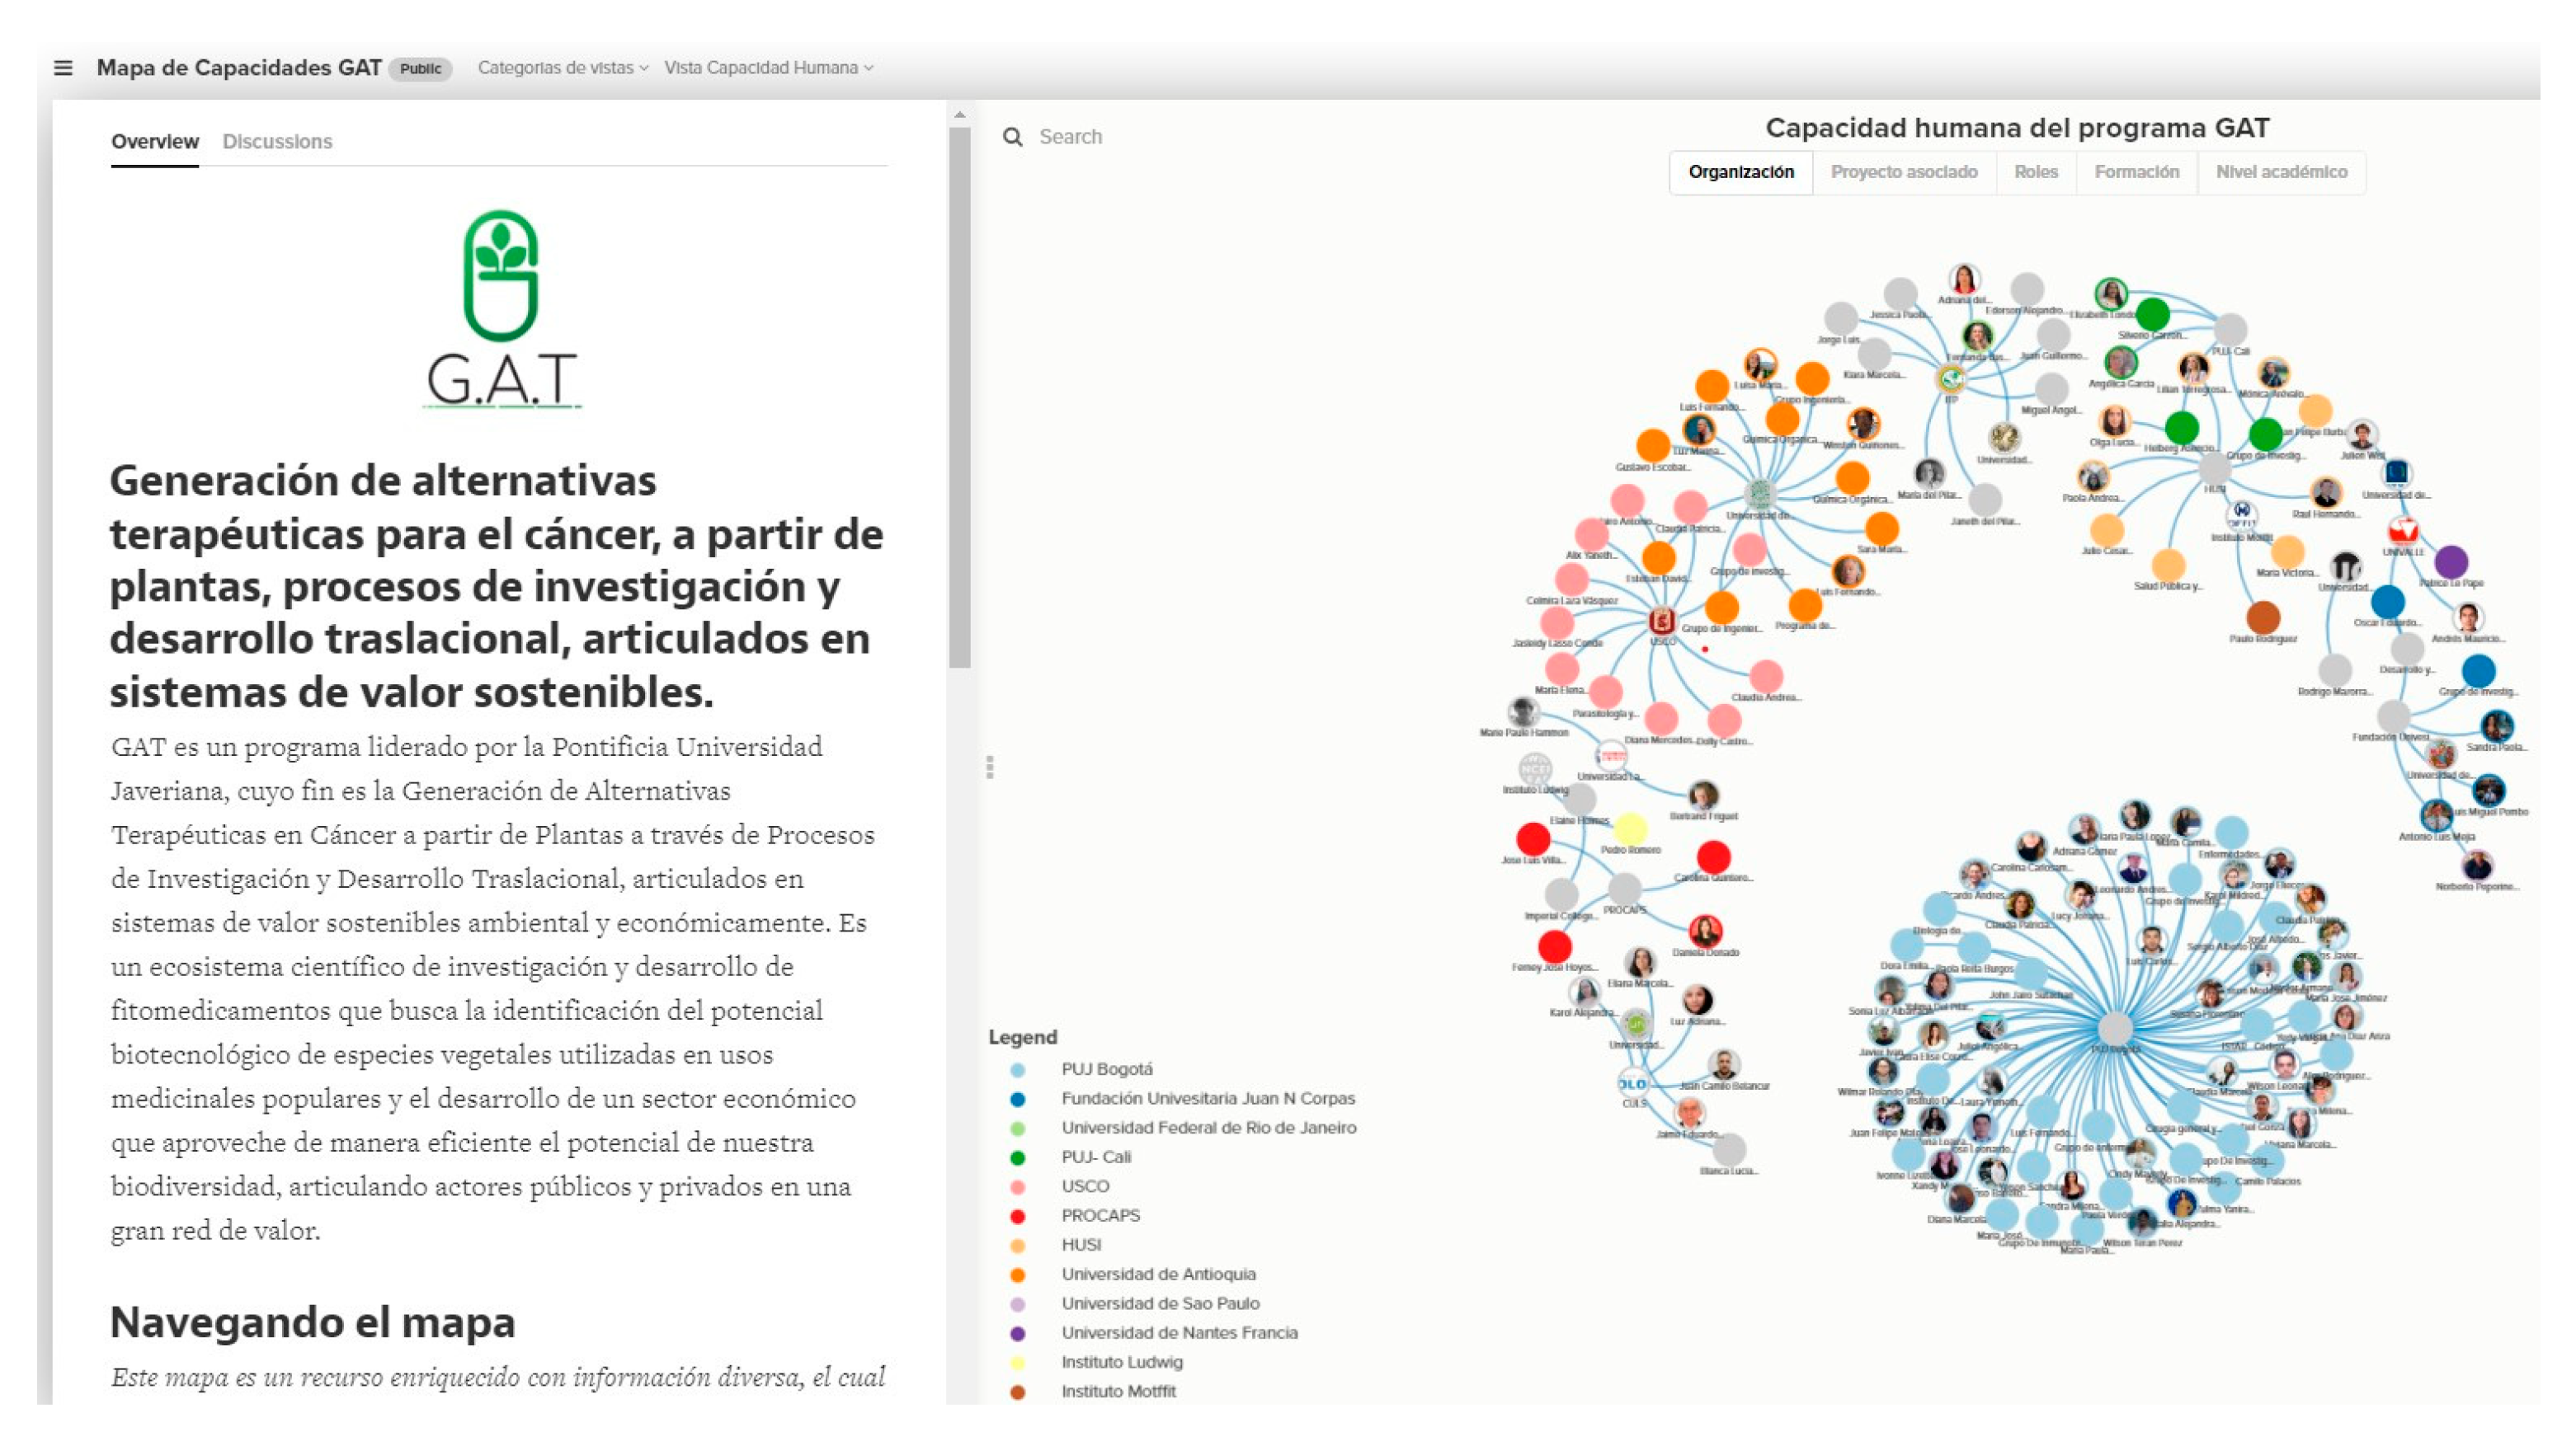
Task: Choose the Formación view button
Action: (2136, 172)
